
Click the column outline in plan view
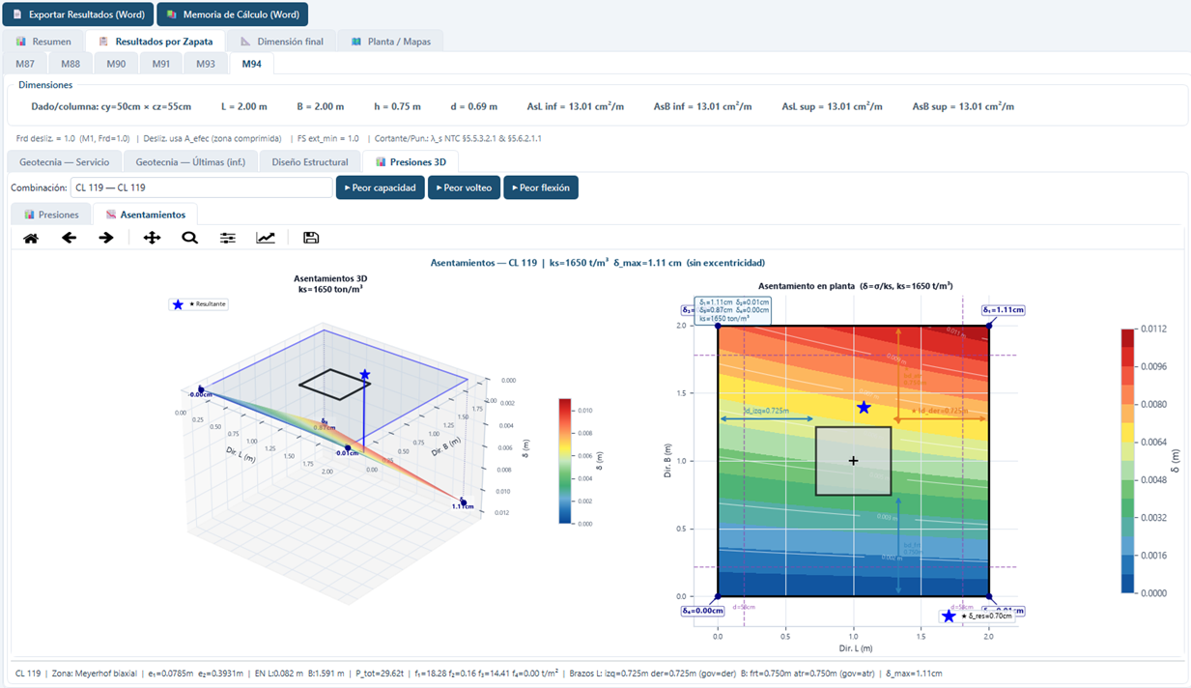(853, 461)
